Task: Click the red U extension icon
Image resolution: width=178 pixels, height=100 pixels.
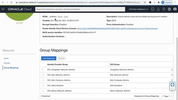Action: click(x=154, y=2)
